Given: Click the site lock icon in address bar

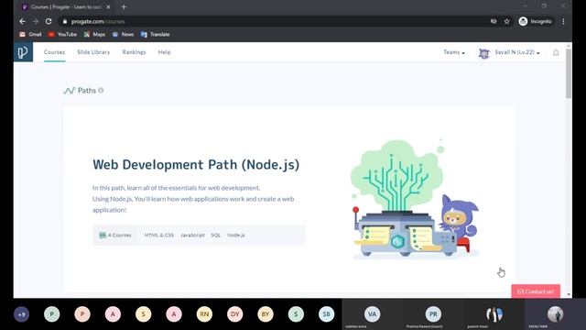Looking at the screenshot, I should tap(65, 21).
